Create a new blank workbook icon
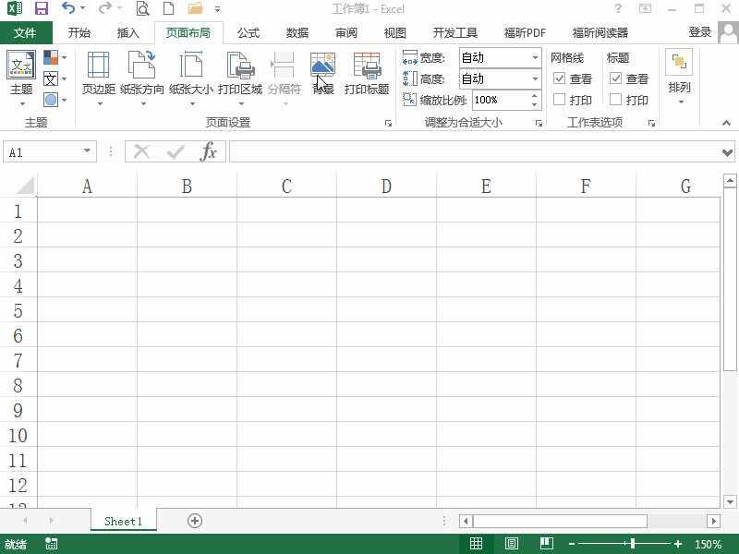This screenshot has width=739, height=554. tap(168, 8)
